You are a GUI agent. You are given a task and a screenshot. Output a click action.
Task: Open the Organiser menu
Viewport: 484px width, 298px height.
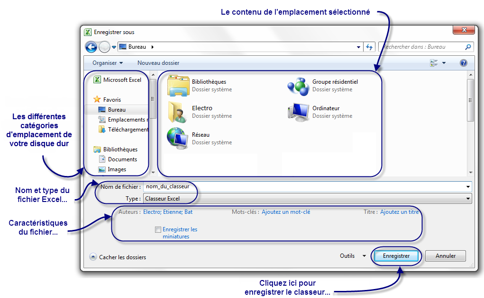point(107,63)
